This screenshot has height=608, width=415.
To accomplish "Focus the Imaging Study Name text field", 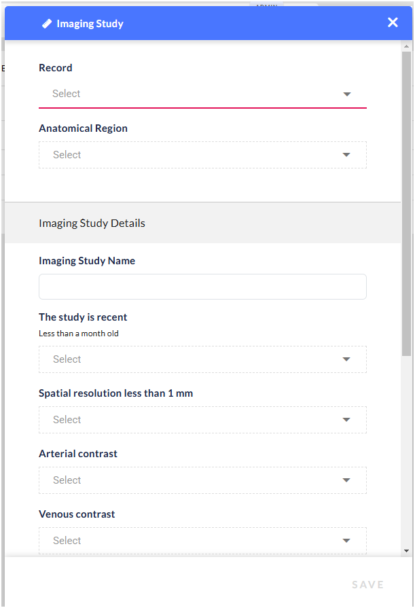I will tap(202, 287).
